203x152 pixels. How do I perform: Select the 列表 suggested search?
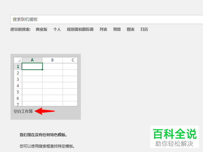tap(104, 29)
